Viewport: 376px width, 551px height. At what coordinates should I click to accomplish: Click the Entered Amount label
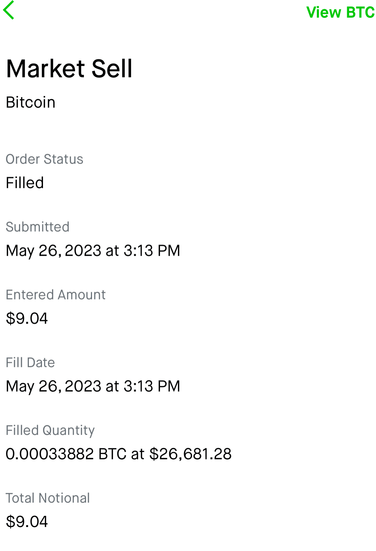click(x=56, y=295)
